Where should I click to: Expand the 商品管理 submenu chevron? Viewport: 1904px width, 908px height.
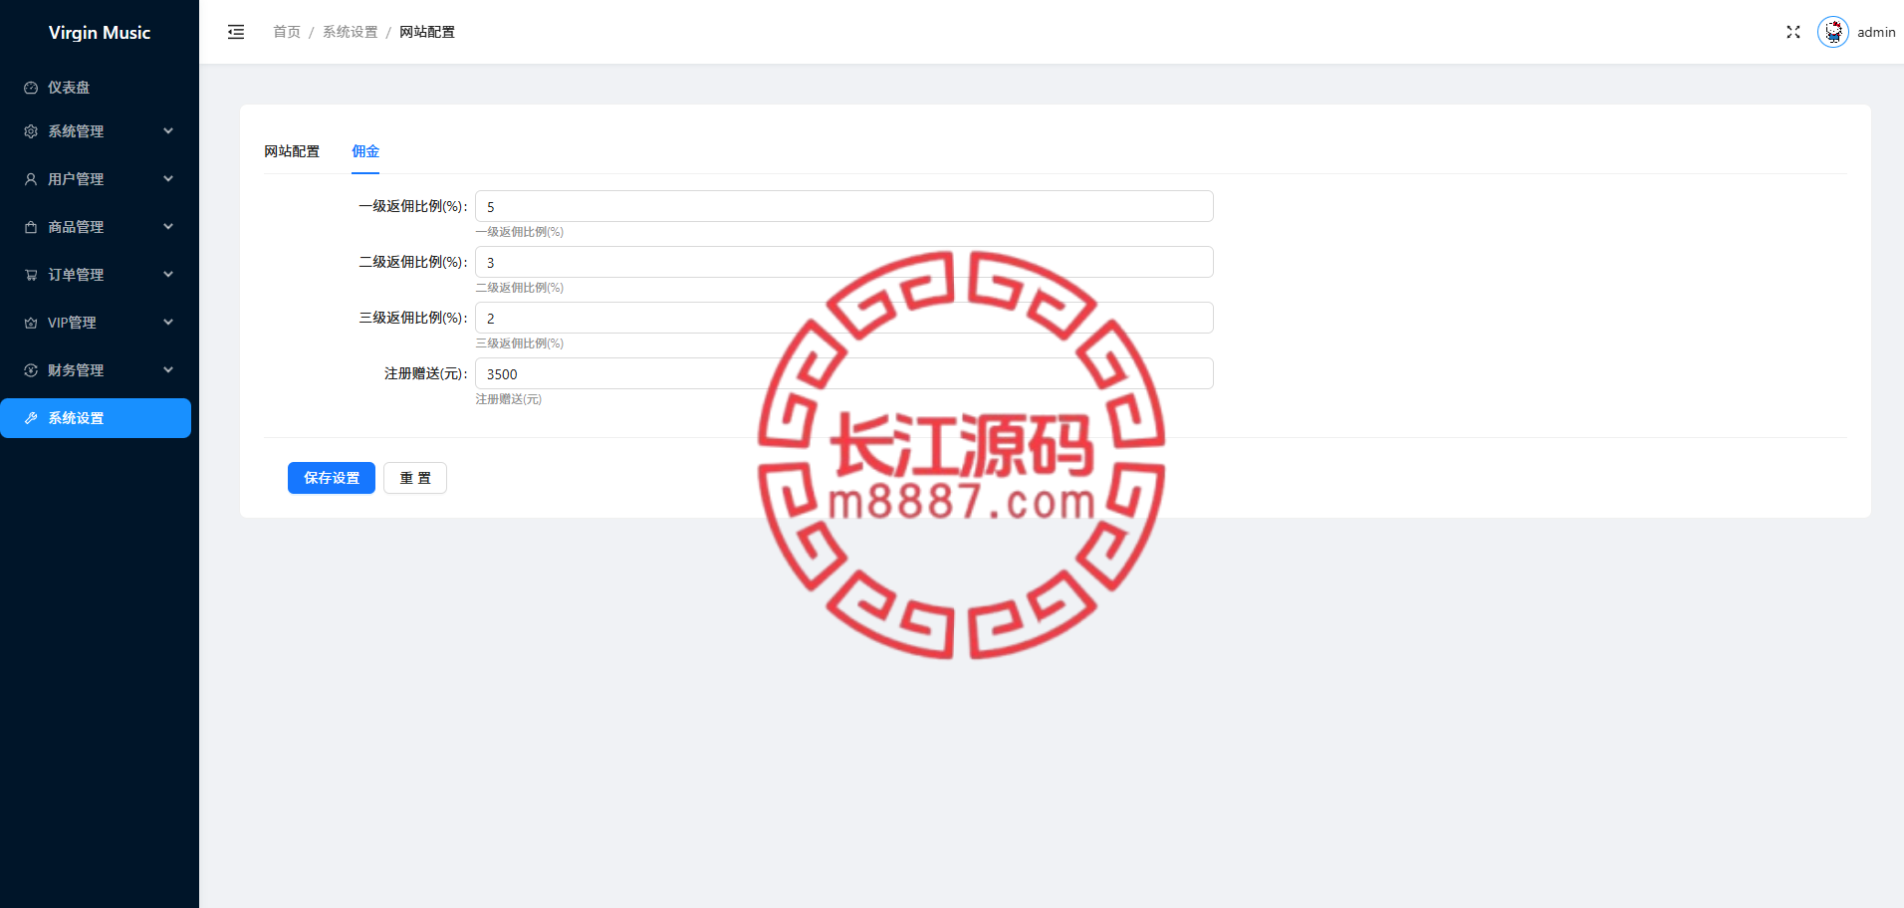(168, 227)
